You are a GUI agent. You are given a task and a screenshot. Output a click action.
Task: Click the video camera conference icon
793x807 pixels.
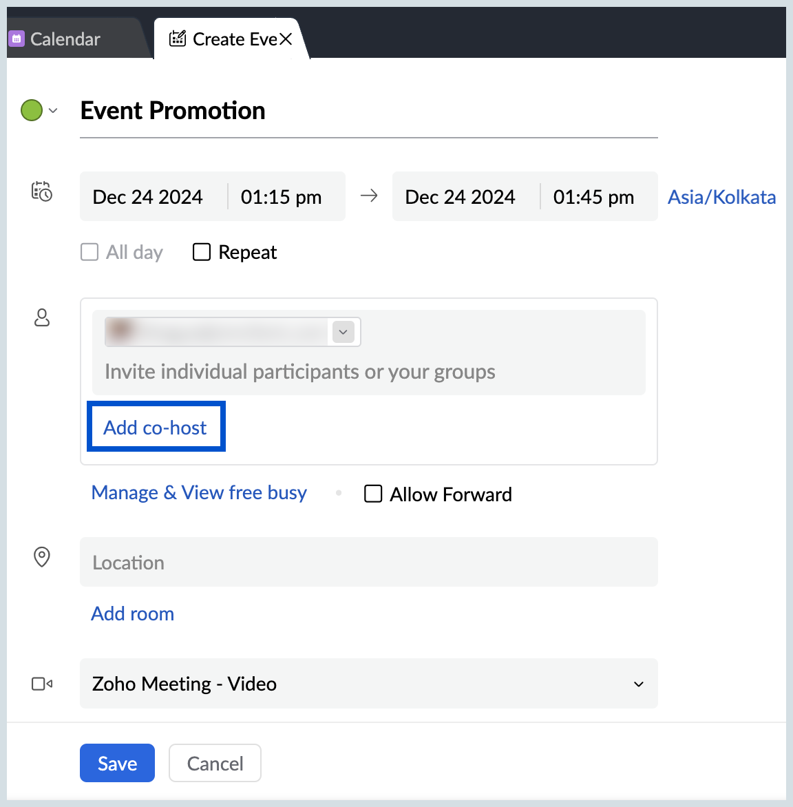click(x=42, y=684)
